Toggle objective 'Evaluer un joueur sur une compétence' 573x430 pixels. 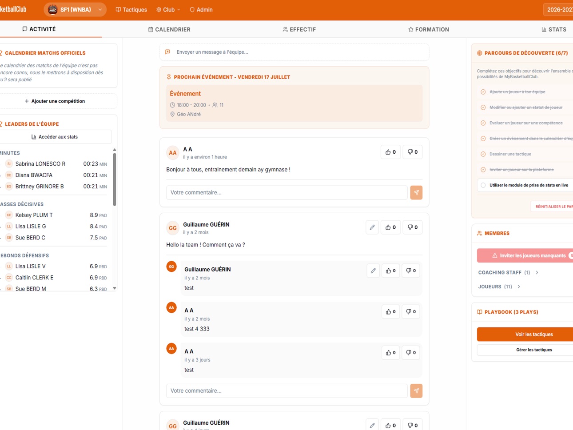tap(483, 123)
